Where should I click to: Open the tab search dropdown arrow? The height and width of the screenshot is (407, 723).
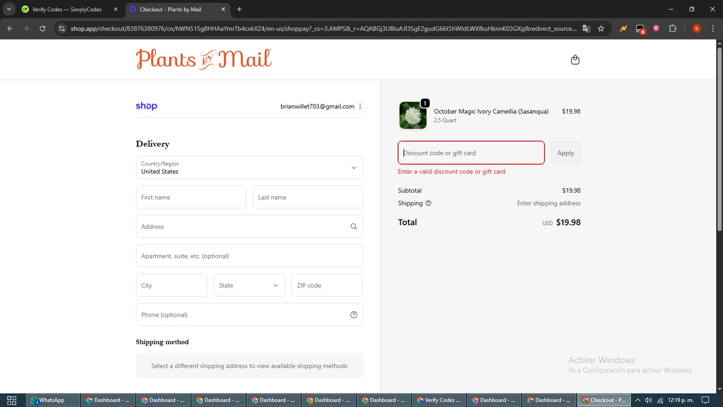tap(9, 9)
